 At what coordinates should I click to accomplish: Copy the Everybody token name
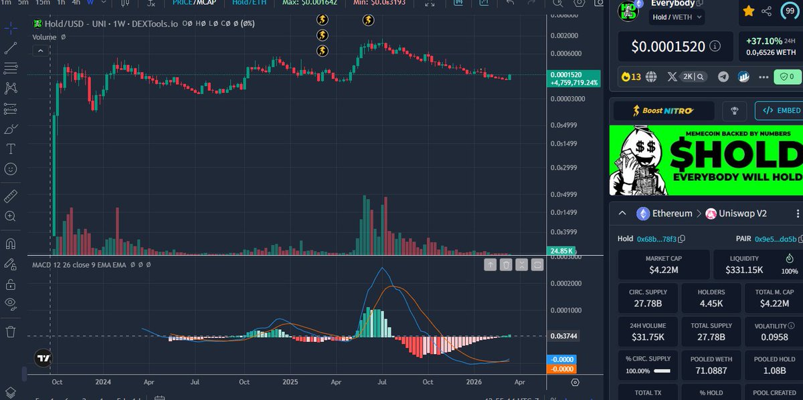[699, 3]
